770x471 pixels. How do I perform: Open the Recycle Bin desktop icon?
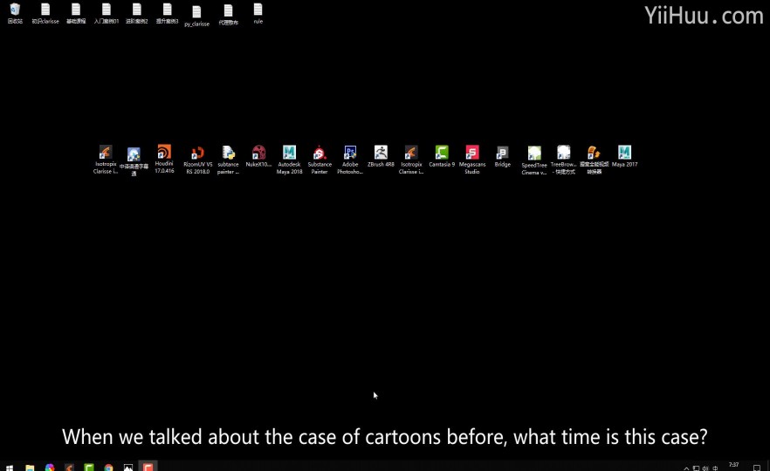(15, 13)
